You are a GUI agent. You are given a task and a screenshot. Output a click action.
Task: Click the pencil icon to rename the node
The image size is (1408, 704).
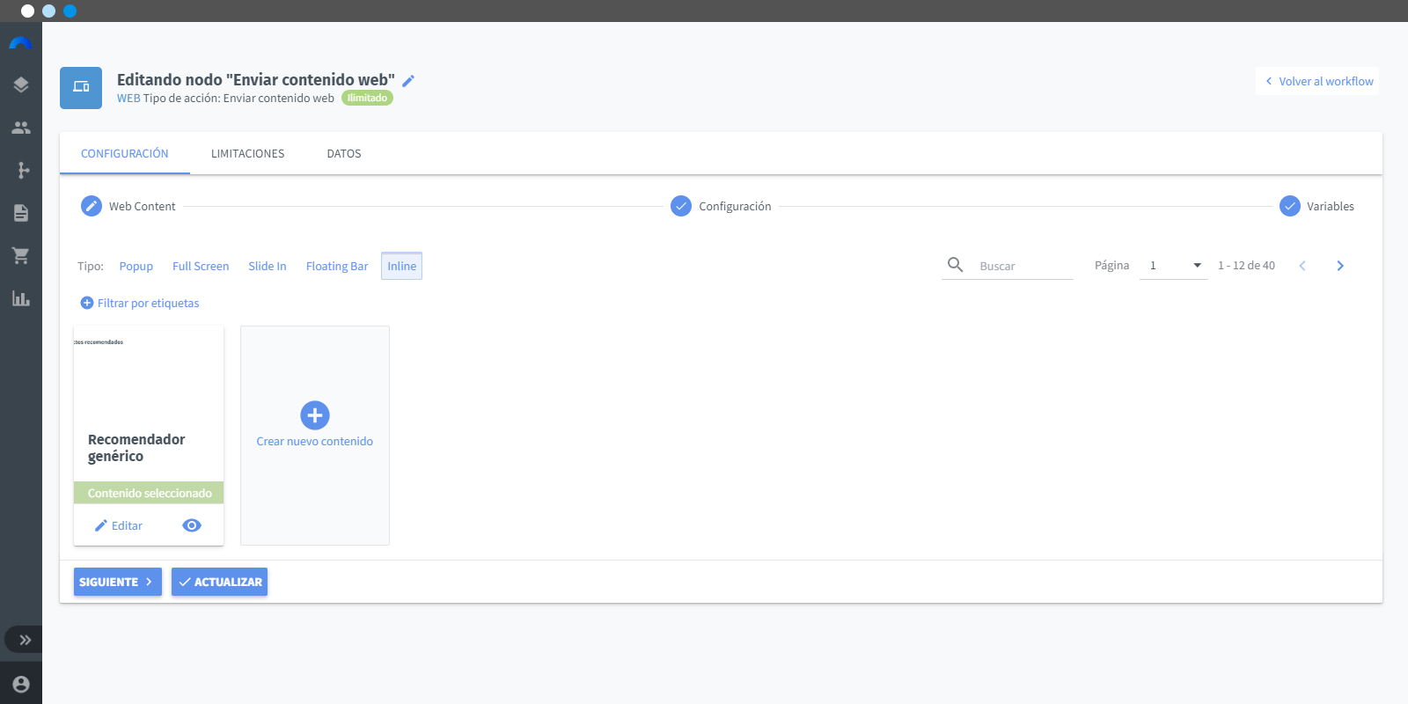click(408, 81)
